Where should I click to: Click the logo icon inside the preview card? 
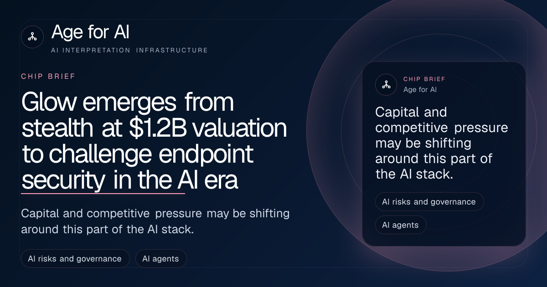click(x=386, y=84)
